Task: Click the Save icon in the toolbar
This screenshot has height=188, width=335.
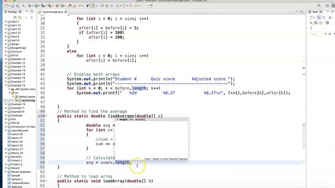Action: 13,6
